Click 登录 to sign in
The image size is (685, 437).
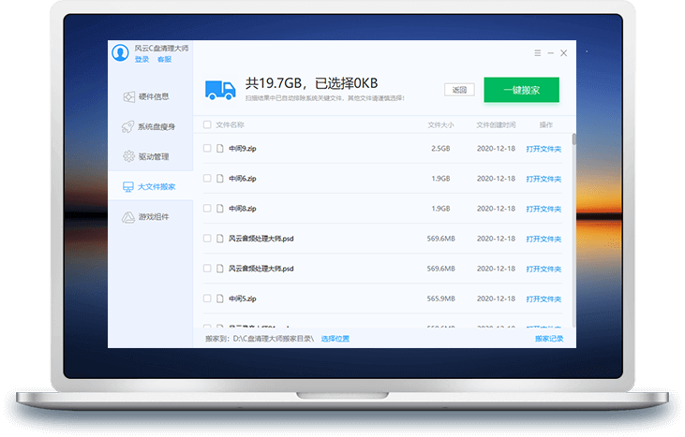pyautogui.click(x=141, y=60)
